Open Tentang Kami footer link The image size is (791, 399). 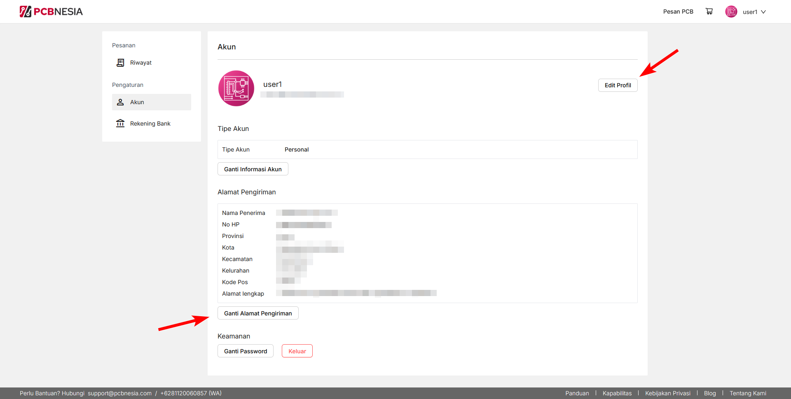748,393
